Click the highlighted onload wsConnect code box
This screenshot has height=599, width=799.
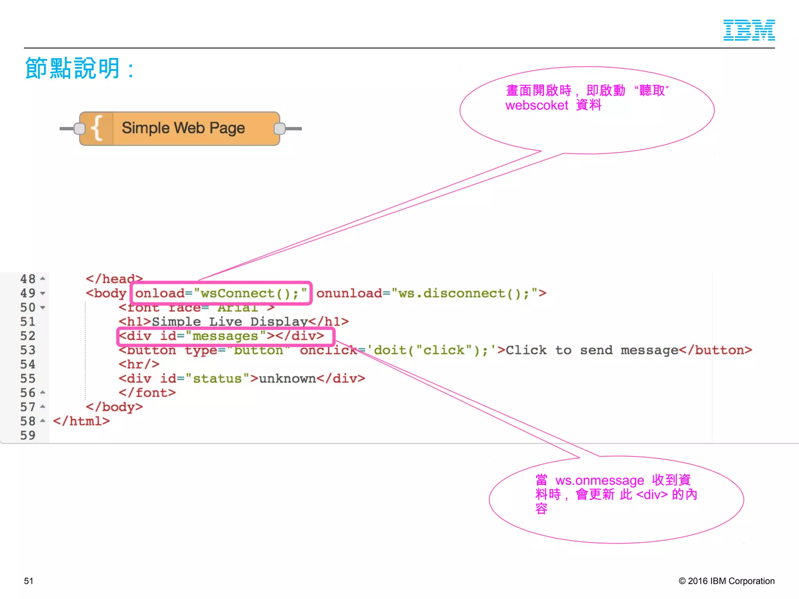pos(221,293)
